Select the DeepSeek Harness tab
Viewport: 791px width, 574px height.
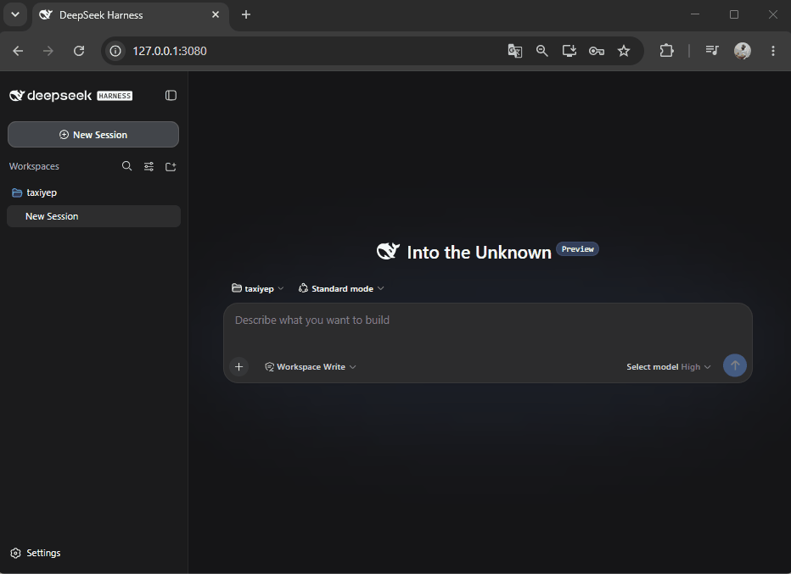[x=130, y=15]
